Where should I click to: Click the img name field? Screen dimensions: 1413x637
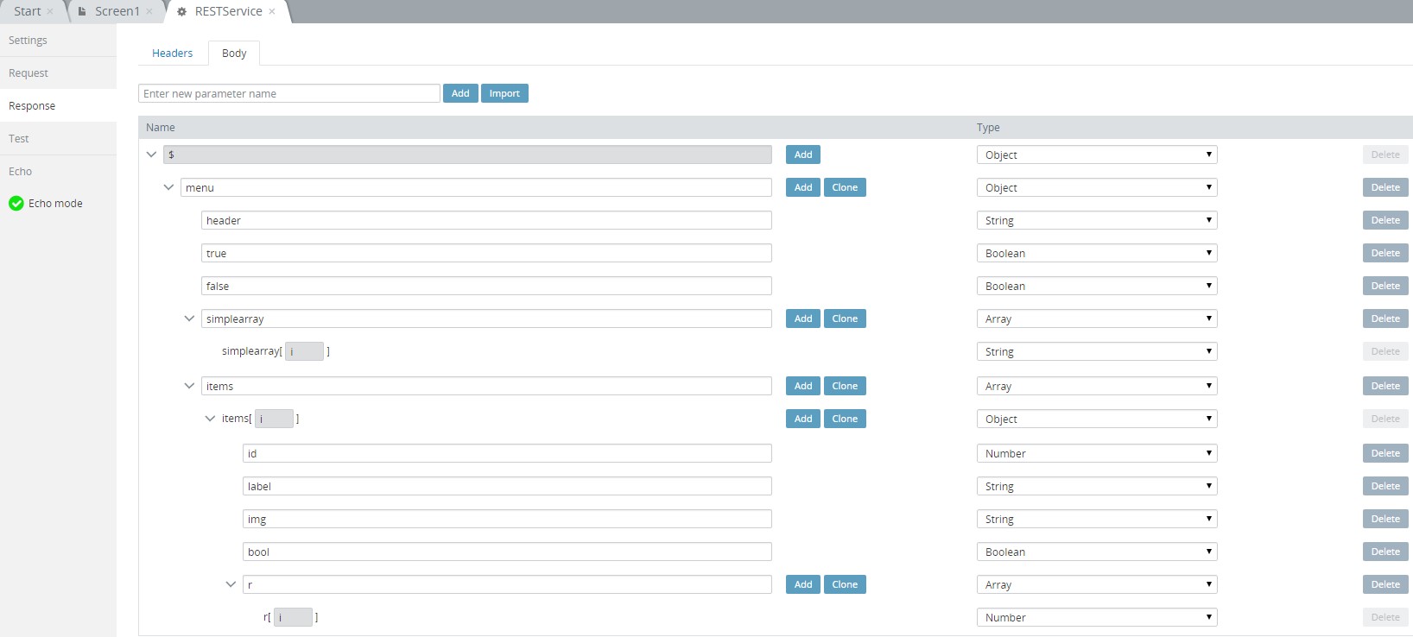point(507,519)
